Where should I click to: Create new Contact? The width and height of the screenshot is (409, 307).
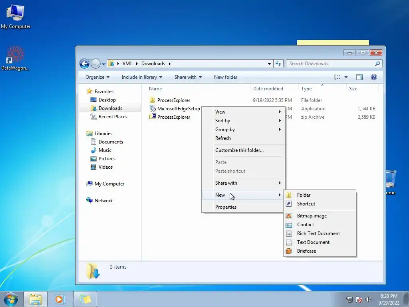pos(320,225)
